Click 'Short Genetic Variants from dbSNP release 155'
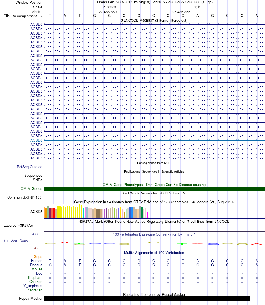 click(154, 193)
